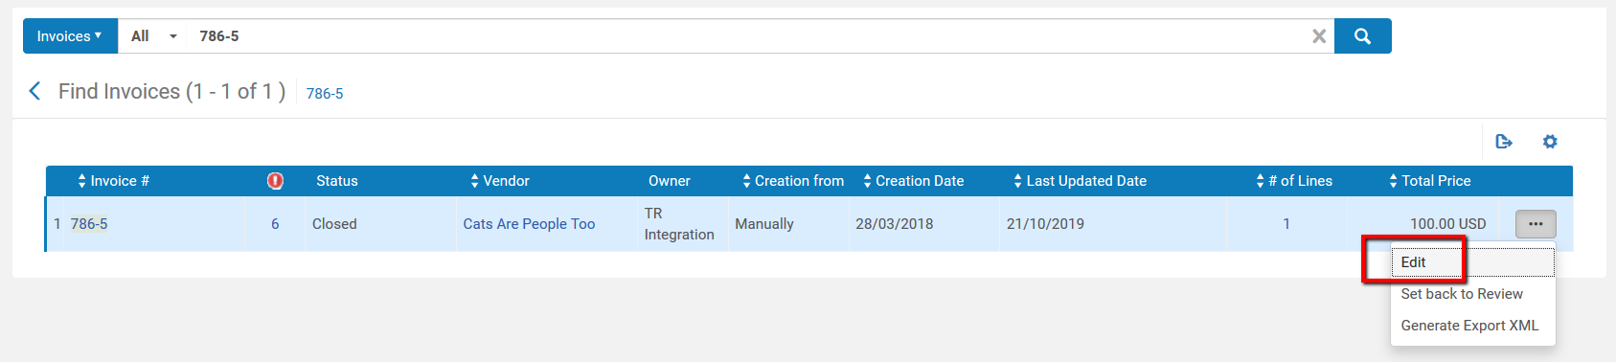Open the row actions ellipsis button
The height and width of the screenshot is (362, 1616).
[x=1536, y=224]
